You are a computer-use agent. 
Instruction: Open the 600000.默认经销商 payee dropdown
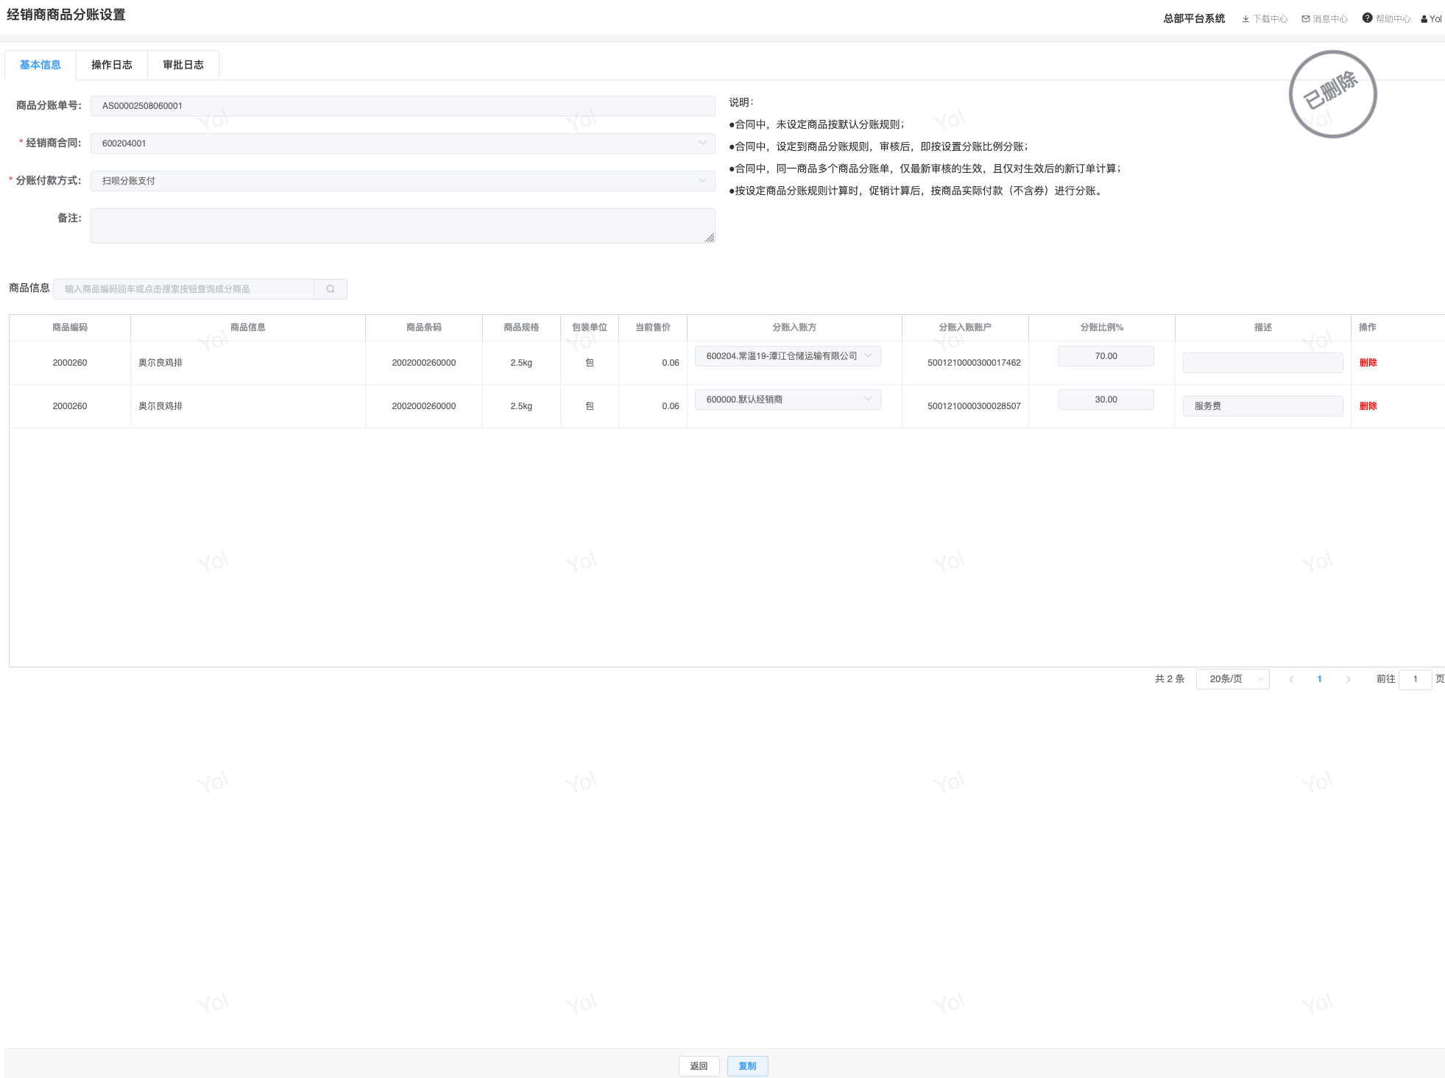point(787,400)
